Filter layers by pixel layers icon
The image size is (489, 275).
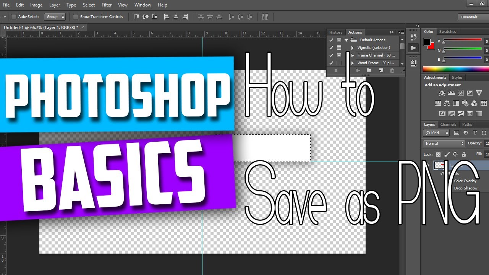(x=457, y=133)
